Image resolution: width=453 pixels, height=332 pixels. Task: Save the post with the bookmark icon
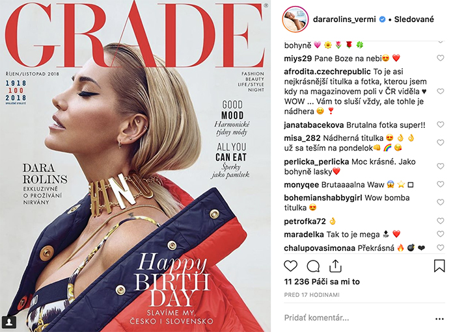click(439, 266)
